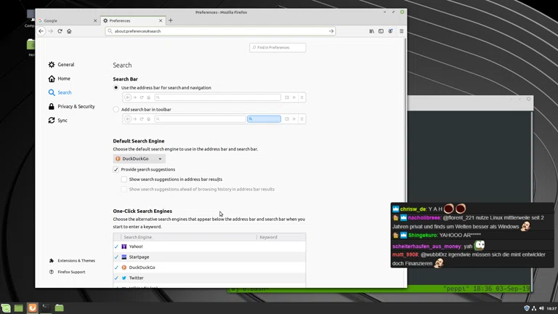The image size is (558, 314).
Task: Open General preferences category
Action: (x=61, y=65)
